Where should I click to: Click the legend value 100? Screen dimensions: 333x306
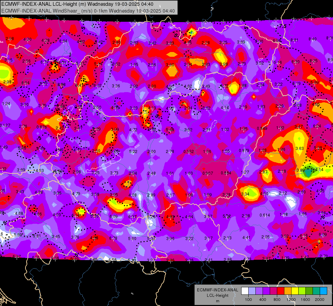click(248, 300)
